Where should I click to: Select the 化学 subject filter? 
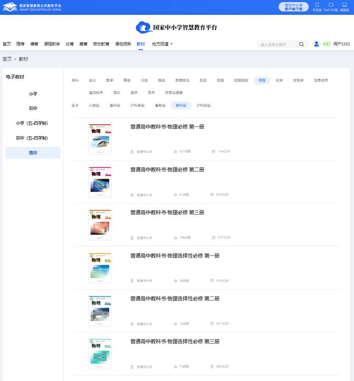pos(279,80)
